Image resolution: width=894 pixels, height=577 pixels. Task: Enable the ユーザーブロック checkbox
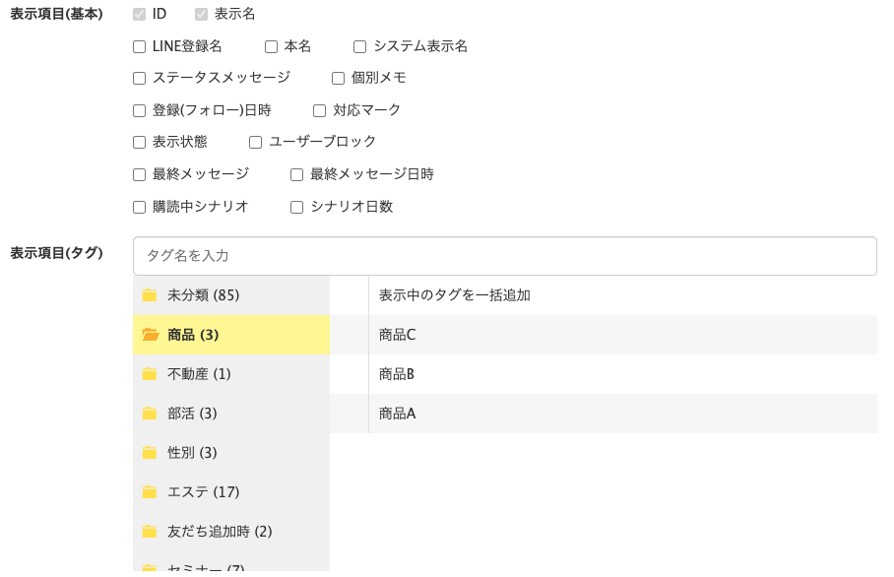[255, 142]
